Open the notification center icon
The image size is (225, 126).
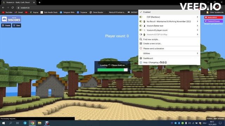pyautogui.click(x=220, y=123)
